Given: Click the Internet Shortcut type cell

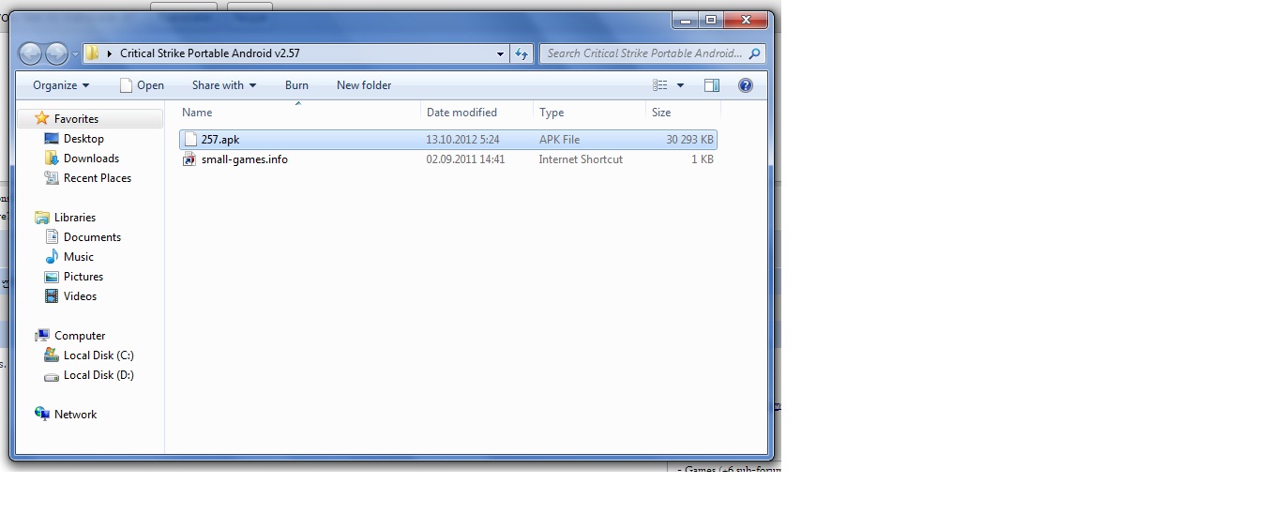Looking at the screenshot, I should click(x=581, y=159).
